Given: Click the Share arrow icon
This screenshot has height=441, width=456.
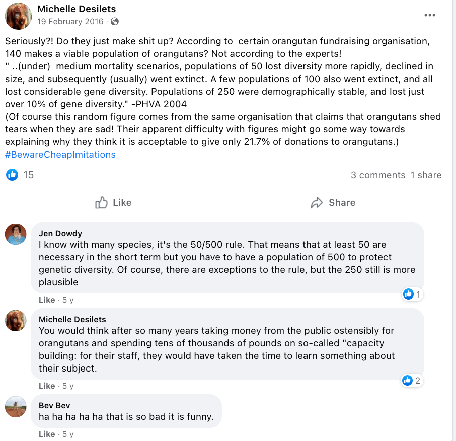Looking at the screenshot, I should click(x=317, y=202).
